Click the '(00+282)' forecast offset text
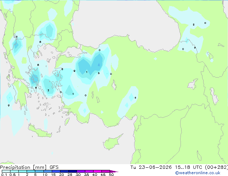The height and width of the screenshot is (176, 228). pyautogui.click(x=216, y=167)
